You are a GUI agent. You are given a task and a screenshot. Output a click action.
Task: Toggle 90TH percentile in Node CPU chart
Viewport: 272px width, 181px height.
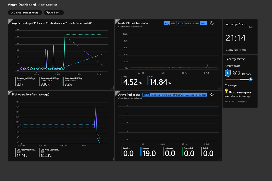click(188, 23)
